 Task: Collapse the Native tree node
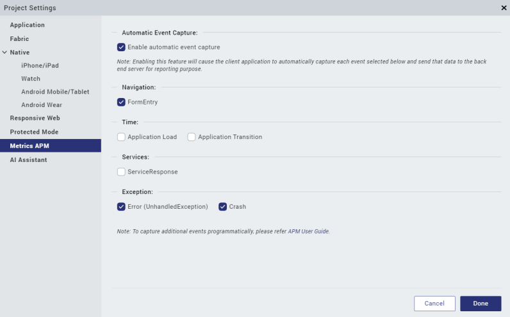click(4, 53)
